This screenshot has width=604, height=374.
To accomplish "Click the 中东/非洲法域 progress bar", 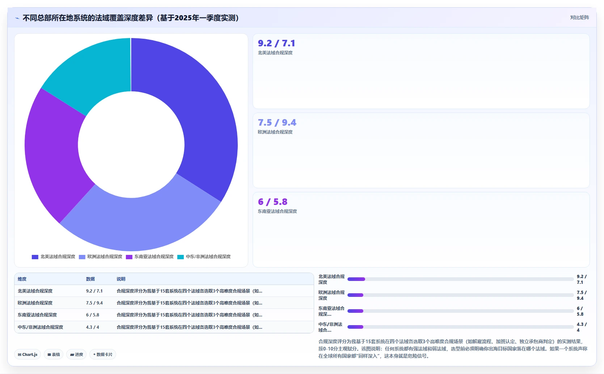I will [460, 327].
